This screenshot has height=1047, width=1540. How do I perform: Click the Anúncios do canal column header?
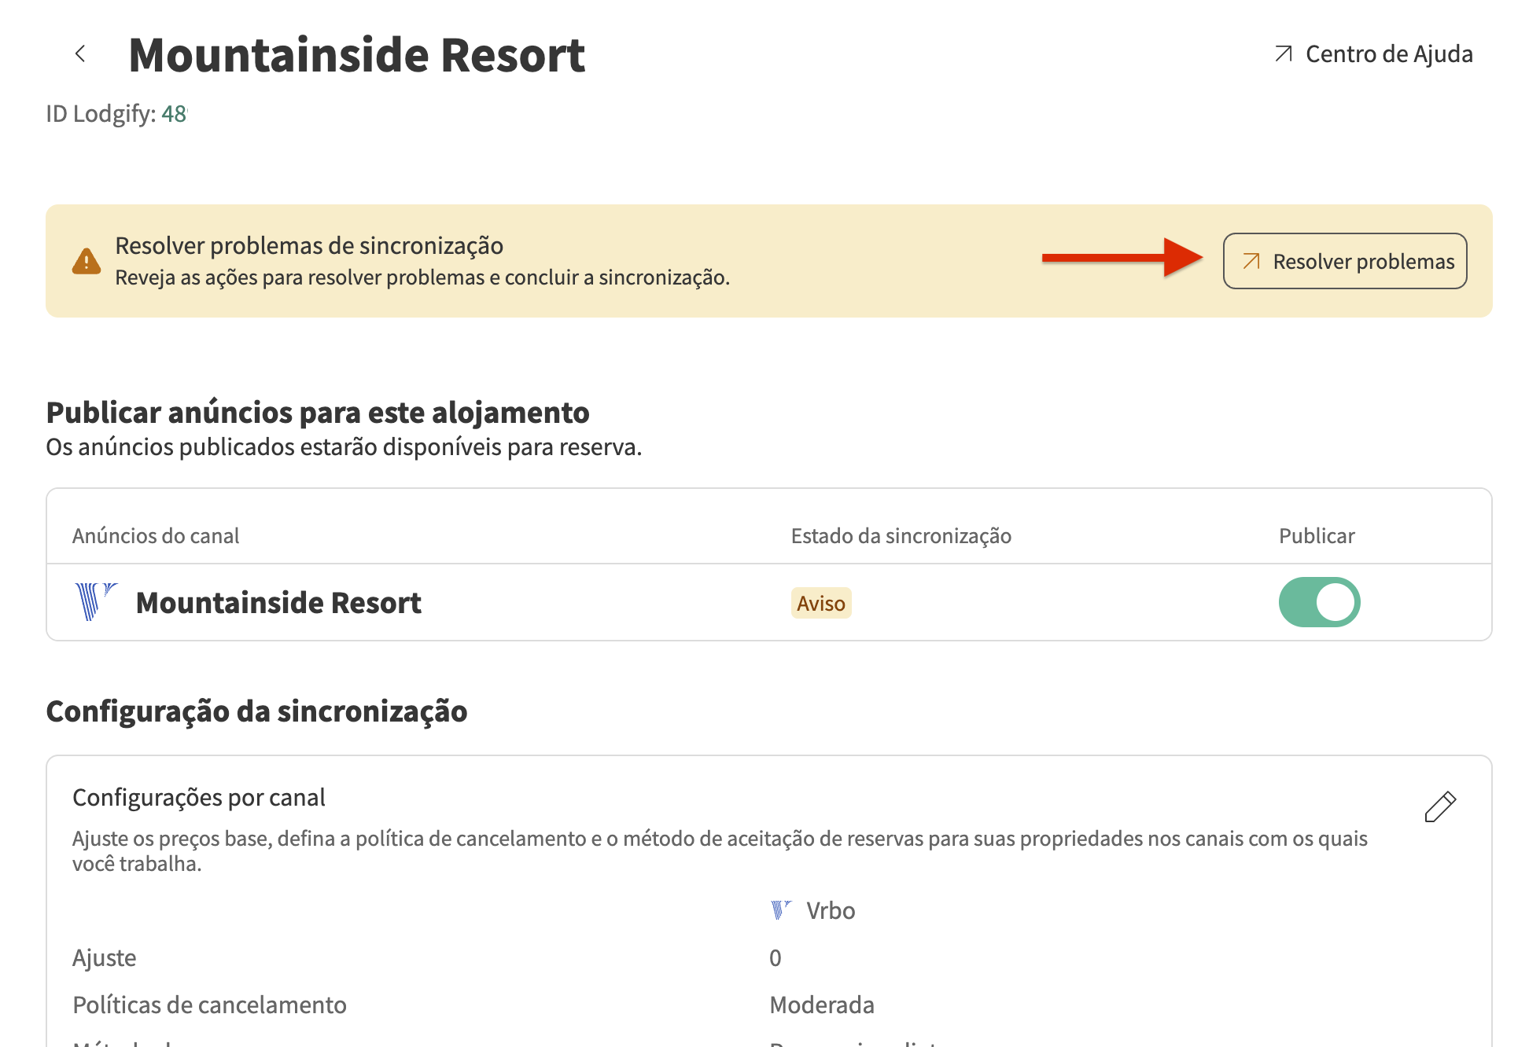[156, 536]
